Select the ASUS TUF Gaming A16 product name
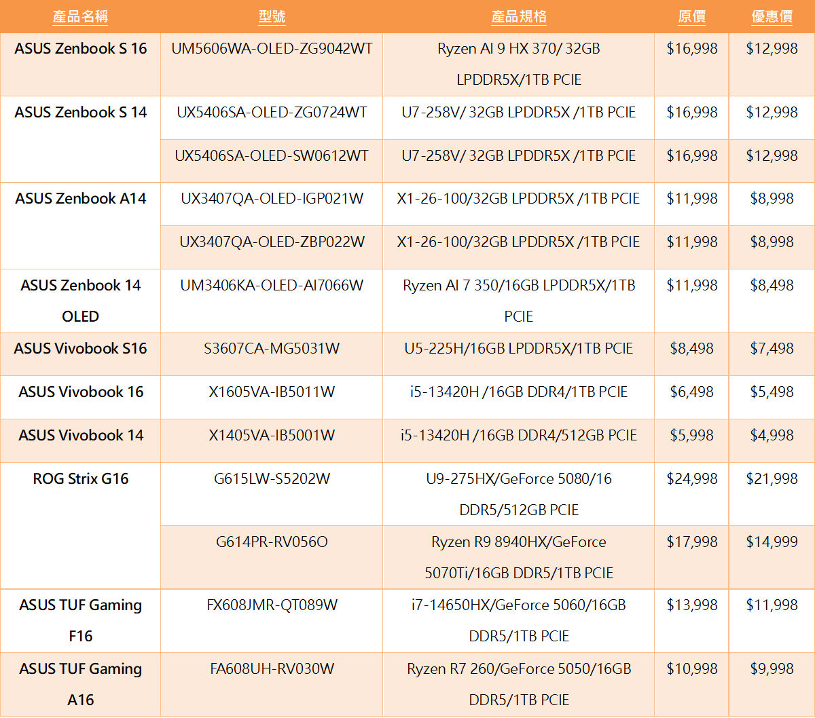This screenshot has height=718, width=815. point(80,684)
